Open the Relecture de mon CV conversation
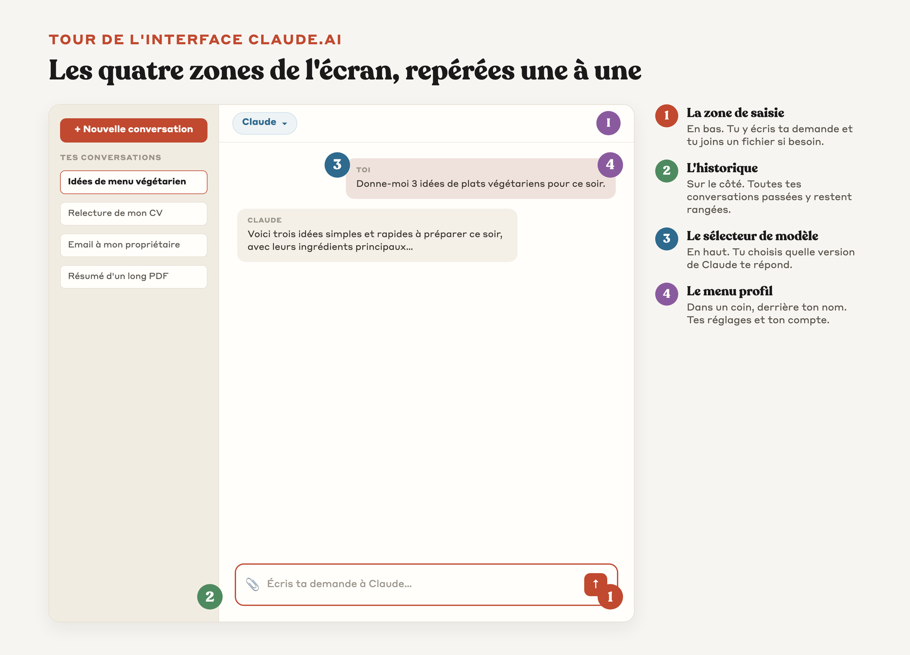This screenshot has height=655, width=910. [x=134, y=214]
